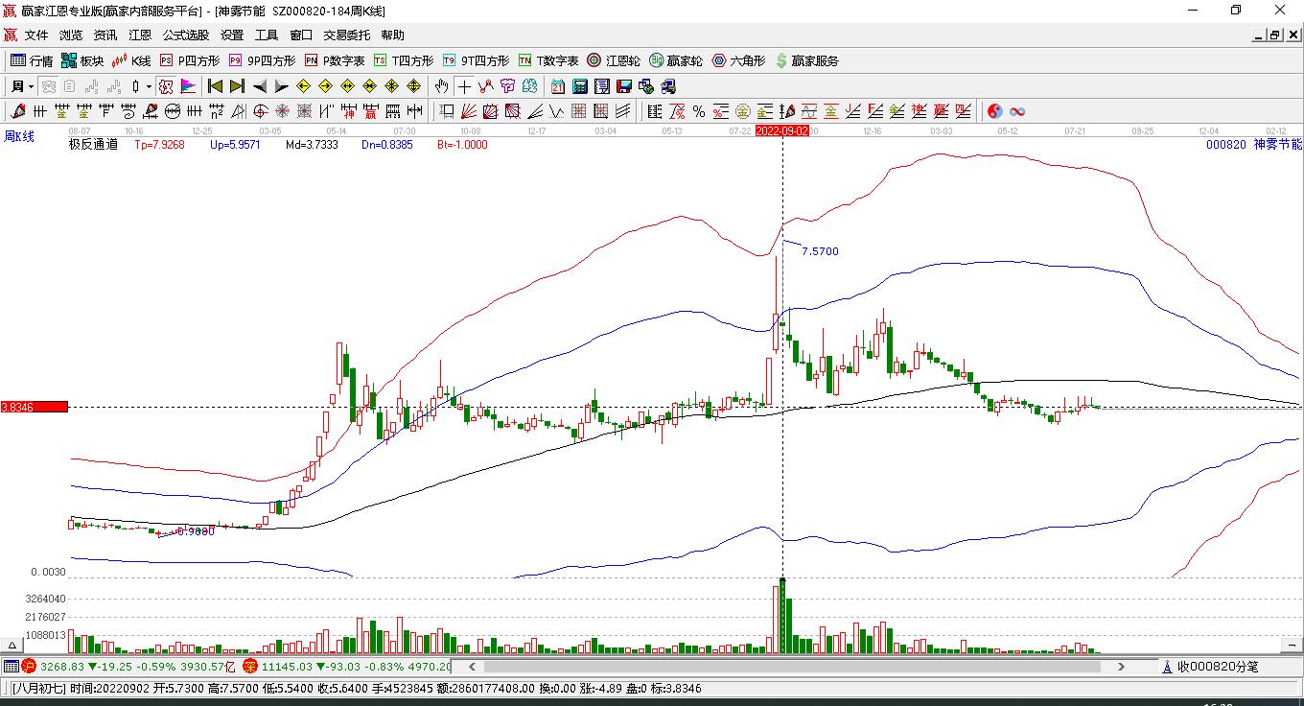
Task: Expand the candlestick style dropdown arrow
Action: [149, 86]
